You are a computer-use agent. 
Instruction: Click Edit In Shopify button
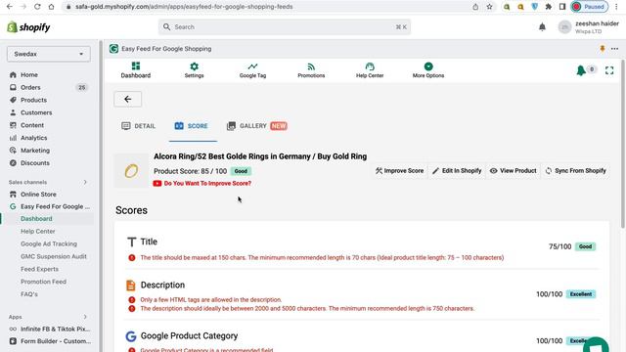(x=457, y=171)
